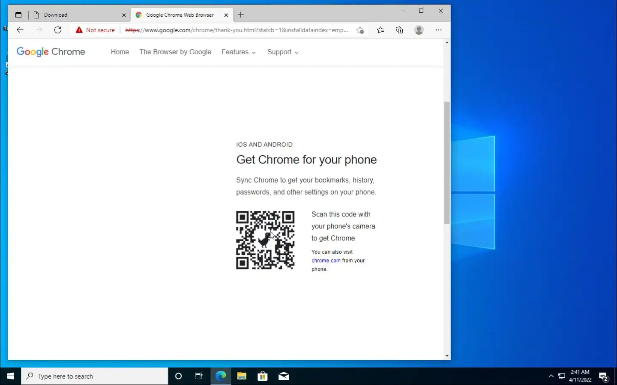Click the browser Back arrow
Image resolution: width=617 pixels, height=385 pixels.
20,30
